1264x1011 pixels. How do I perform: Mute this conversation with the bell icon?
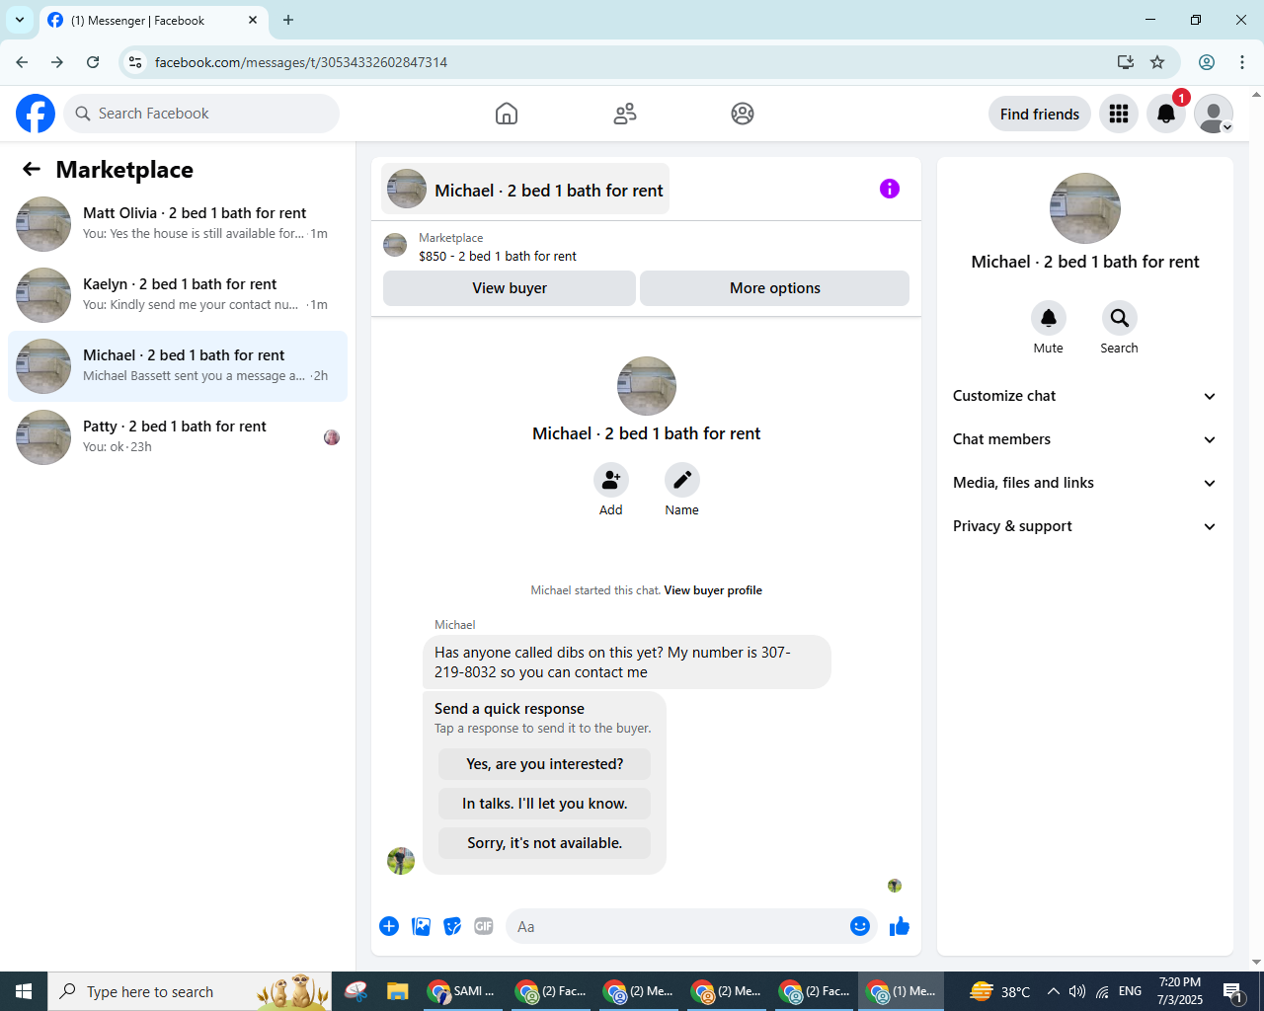point(1049,318)
